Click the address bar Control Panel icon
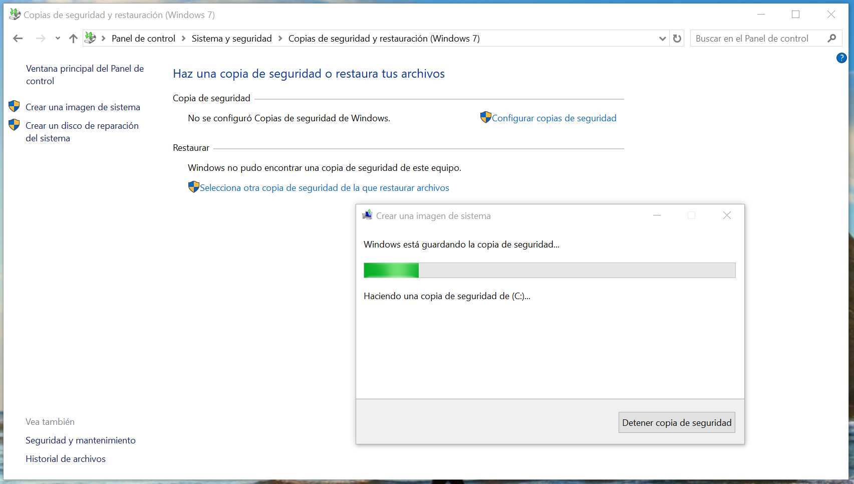This screenshot has height=484, width=854. 90,38
